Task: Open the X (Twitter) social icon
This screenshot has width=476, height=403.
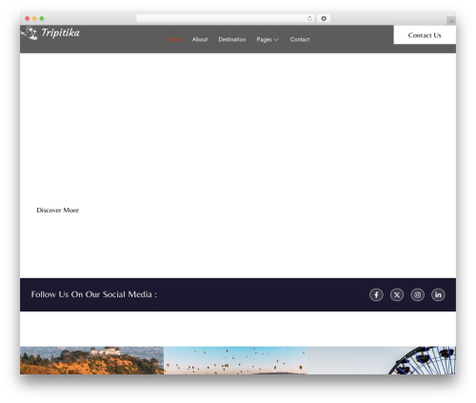Action: click(397, 294)
